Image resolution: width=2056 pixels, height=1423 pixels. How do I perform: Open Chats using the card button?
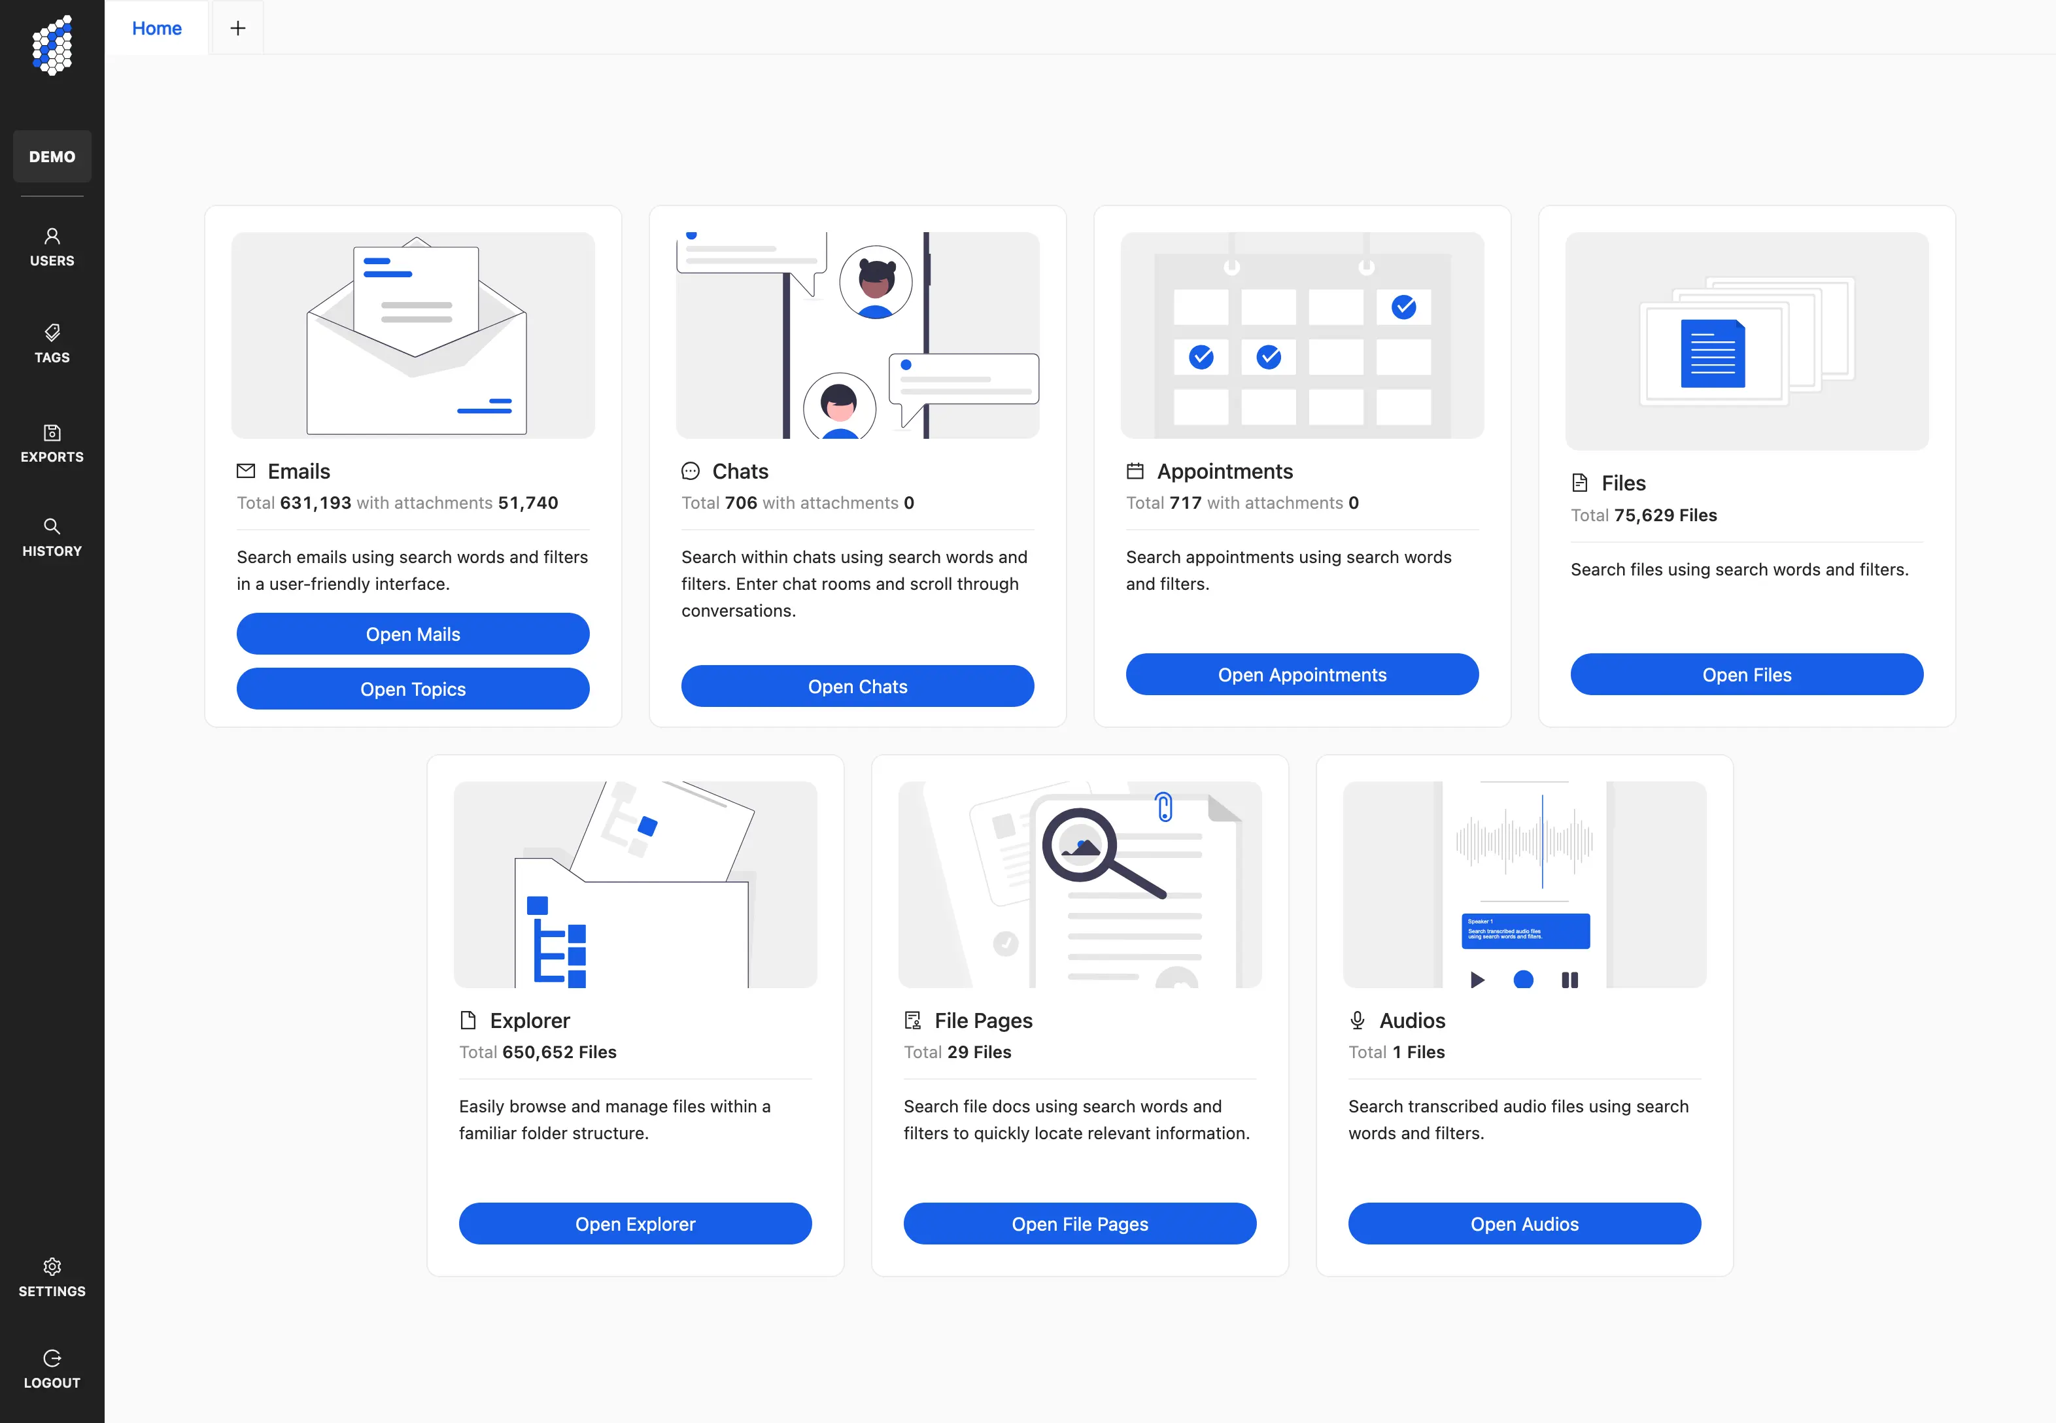(x=856, y=685)
